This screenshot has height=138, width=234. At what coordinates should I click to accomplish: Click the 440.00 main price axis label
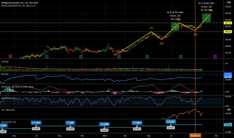point(228,53)
